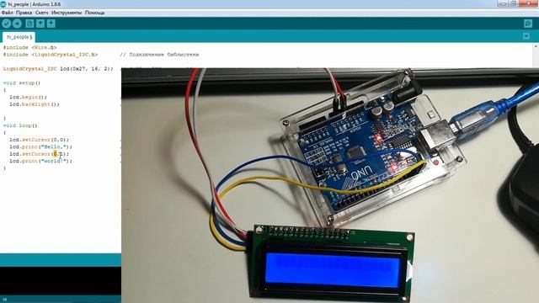Click the Save sketch icon
The height and width of the screenshot is (303, 539).
tap(51, 24)
